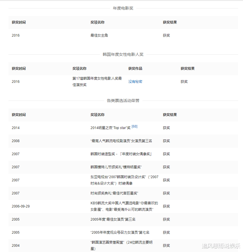Select the 年度电影奖 section heading

[123, 8]
